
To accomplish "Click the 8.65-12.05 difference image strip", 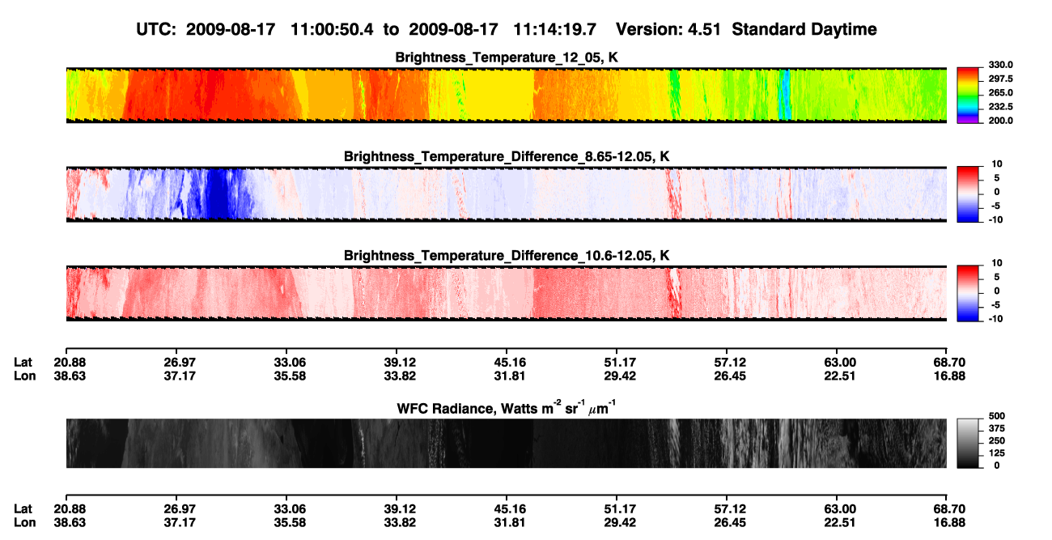I will pyautogui.click(x=506, y=193).
